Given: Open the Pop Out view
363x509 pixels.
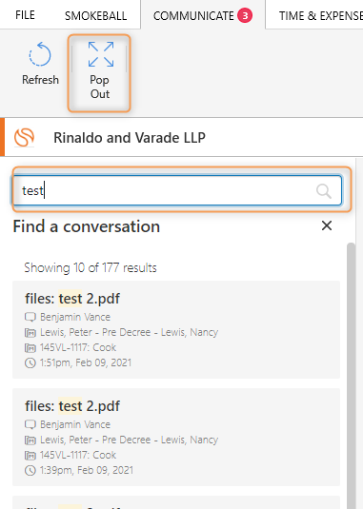Looking at the screenshot, I should (x=99, y=73).
